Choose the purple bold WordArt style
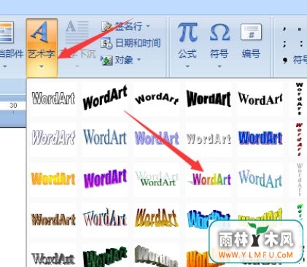This screenshot has height=267, width=307. coord(105,178)
